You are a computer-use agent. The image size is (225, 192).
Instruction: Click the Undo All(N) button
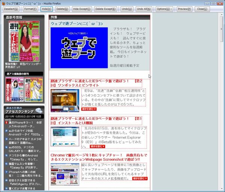coord(144,9)
